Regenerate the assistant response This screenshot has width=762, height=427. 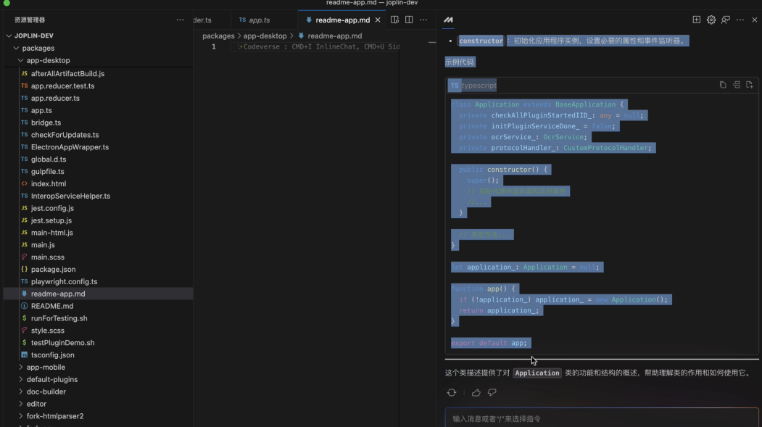click(452, 392)
